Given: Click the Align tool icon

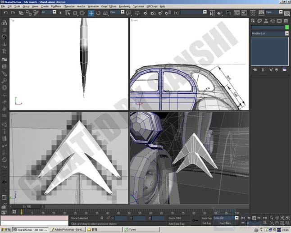Looking at the screenshot, I should coord(219,13).
